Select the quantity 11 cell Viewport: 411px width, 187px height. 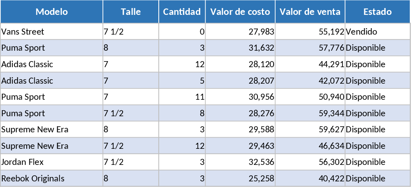point(200,97)
